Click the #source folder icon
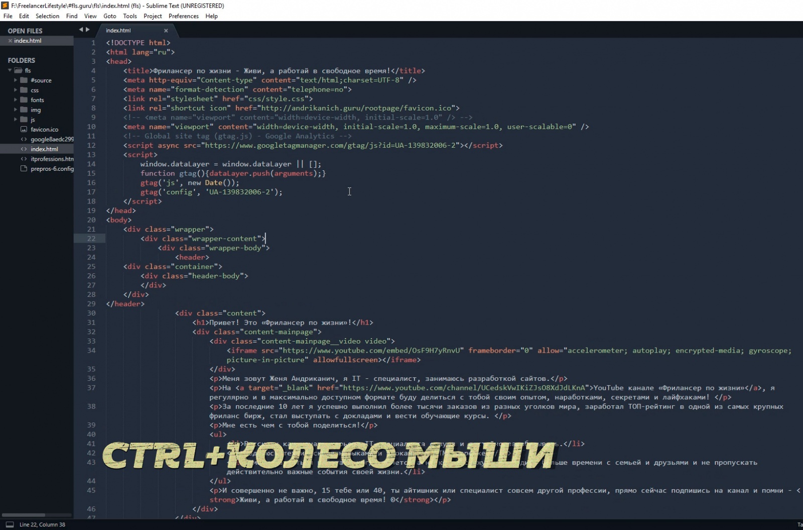Viewport: 803px width, 530px height. coord(24,80)
